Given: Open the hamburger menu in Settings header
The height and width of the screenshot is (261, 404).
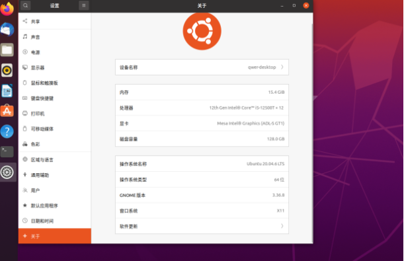Looking at the screenshot, I should (x=84, y=5).
